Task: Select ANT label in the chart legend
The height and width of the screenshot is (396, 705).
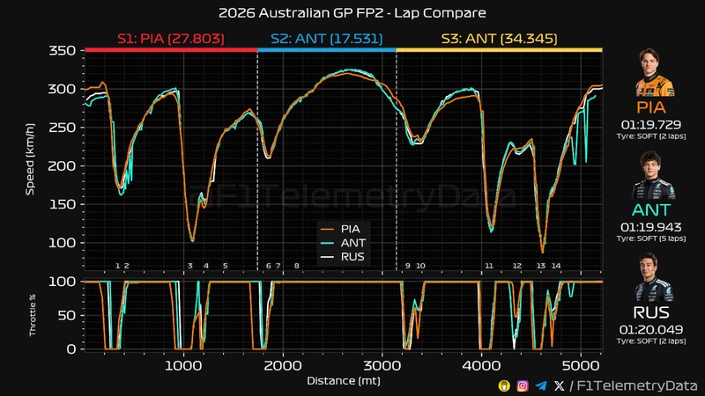Action: coord(353,243)
